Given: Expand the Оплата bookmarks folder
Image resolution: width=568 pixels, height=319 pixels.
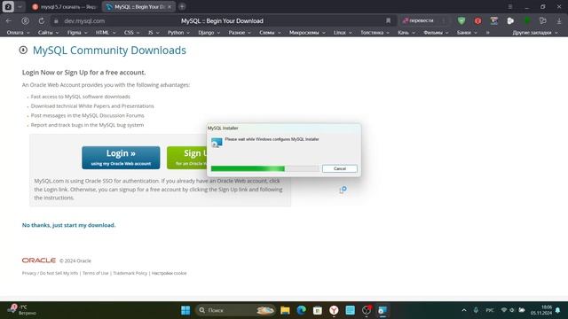Looking at the screenshot, I should pos(18,33).
